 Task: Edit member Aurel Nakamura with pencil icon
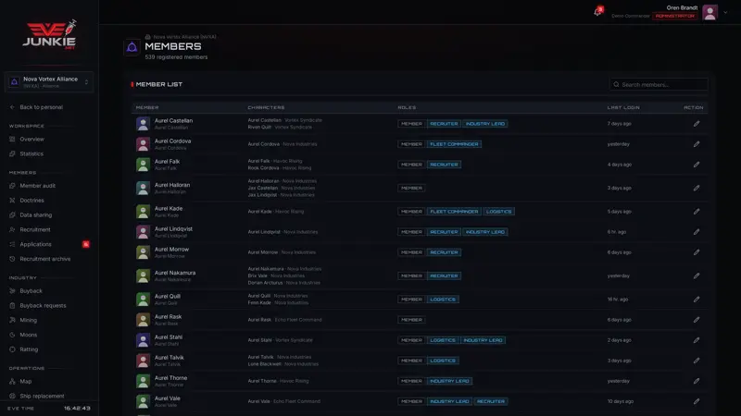coord(697,275)
